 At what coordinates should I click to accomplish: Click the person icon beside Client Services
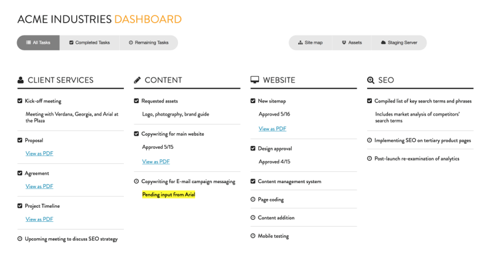[20, 80]
